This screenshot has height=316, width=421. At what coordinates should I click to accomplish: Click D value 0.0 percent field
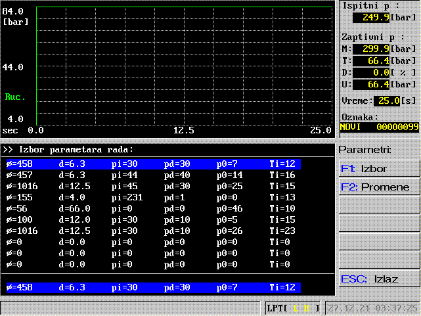(371, 72)
